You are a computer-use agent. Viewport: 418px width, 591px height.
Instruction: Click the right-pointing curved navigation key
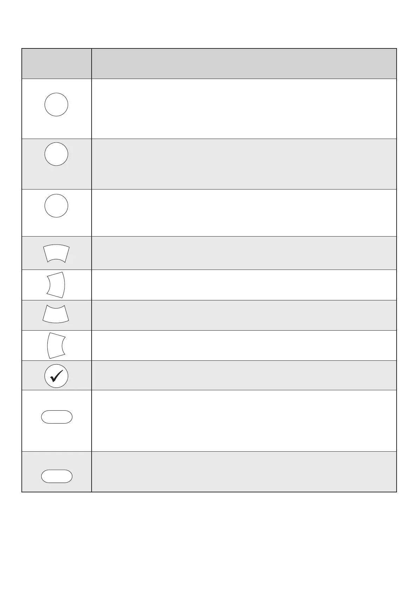tap(56, 285)
